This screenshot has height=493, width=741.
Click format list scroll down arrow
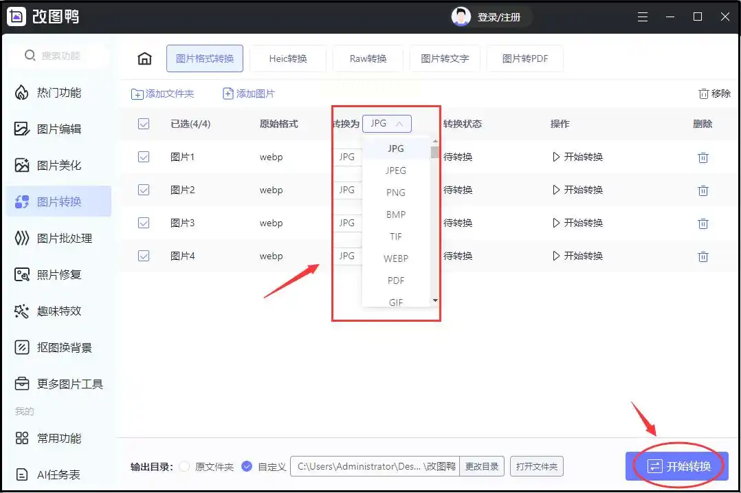point(434,300)
